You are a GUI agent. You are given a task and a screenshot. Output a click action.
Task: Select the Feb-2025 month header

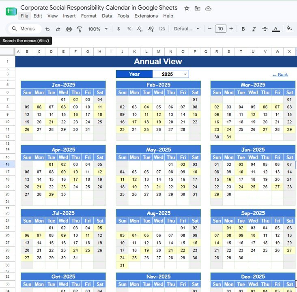click(x=158, y=85)
